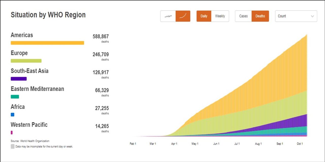This screenshot has height=162, width=325.
Task: Click the teal Eastern Mediterranean bar
Action: tap(15, 97)
